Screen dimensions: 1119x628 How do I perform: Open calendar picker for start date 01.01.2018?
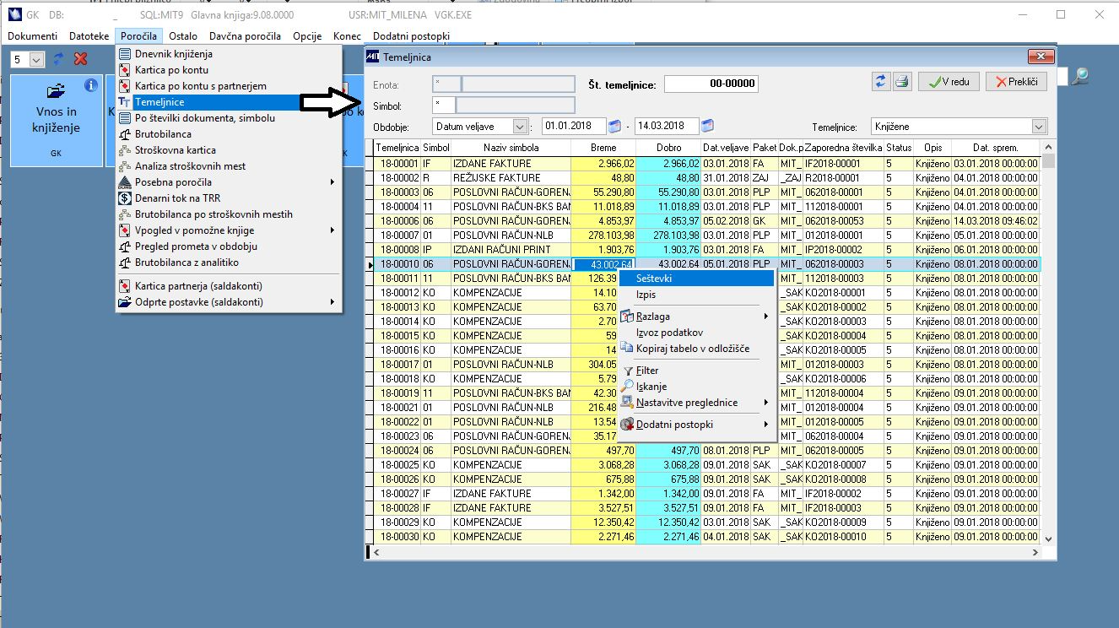(614, 127)
